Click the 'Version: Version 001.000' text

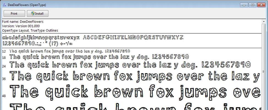(x=21, y=26)
